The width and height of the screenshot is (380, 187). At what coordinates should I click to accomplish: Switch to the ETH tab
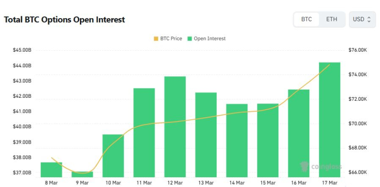coord(331,19)
